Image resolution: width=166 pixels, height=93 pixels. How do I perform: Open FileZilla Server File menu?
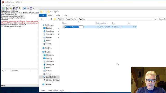click(x=3, y=5)
